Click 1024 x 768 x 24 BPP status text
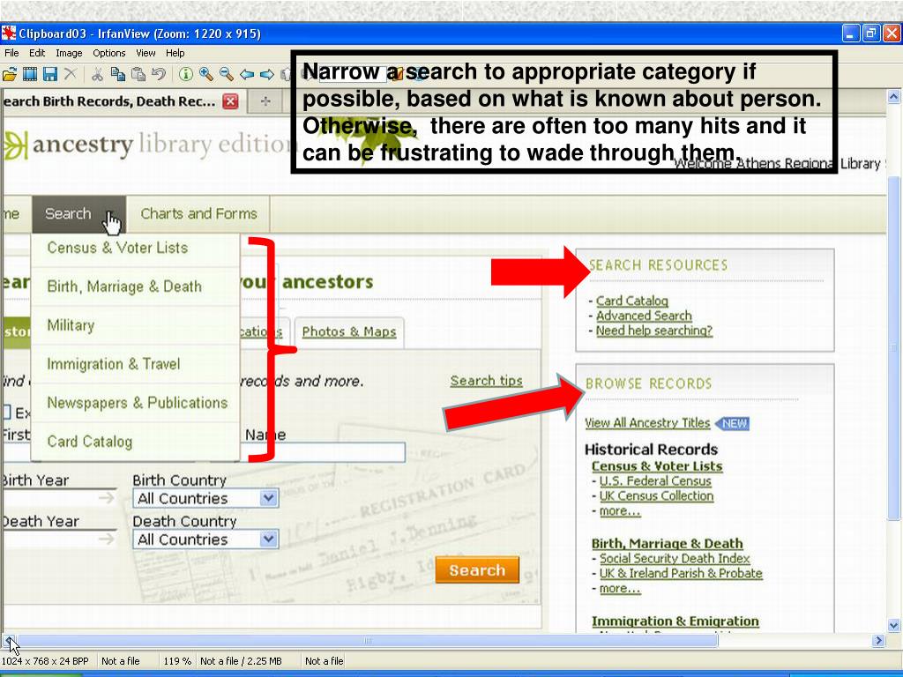903x677 pixels. pyautogui.click(x=46, y=661)
